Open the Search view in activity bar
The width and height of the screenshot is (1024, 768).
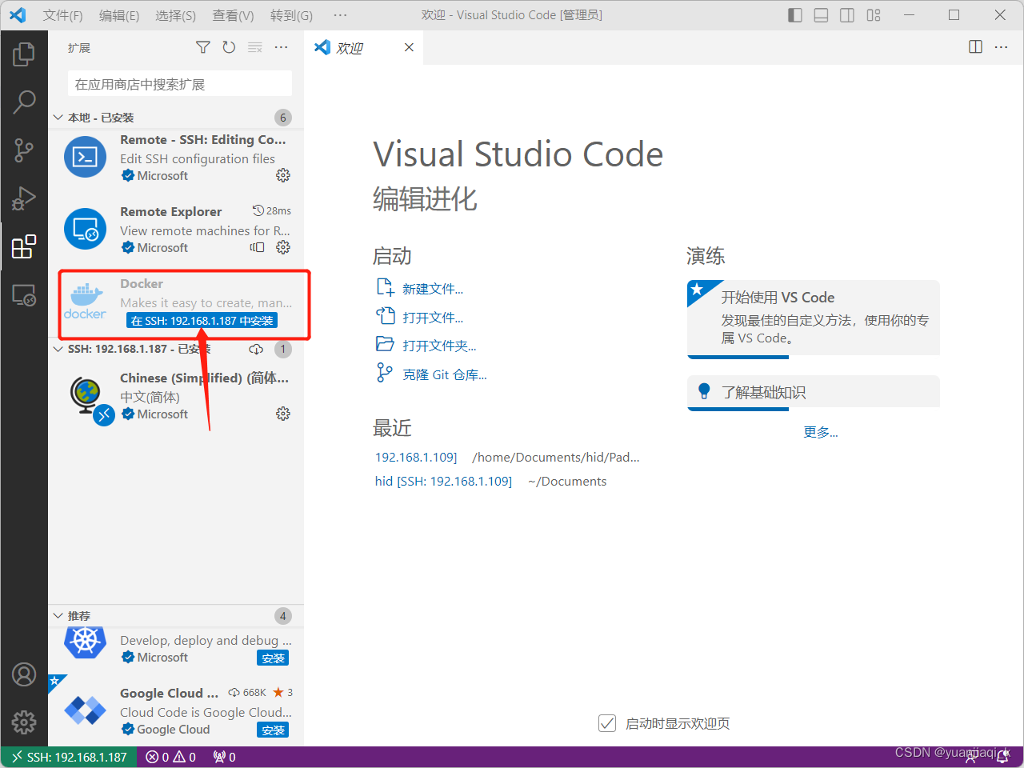pos(24,102)
